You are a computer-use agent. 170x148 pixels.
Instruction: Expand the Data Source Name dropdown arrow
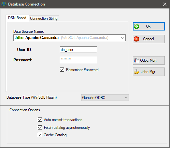[123, 38]
